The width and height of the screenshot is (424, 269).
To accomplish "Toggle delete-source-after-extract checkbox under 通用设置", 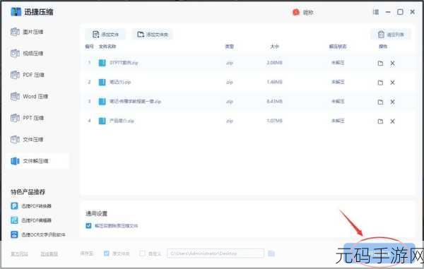I will (x=88, y=225).
